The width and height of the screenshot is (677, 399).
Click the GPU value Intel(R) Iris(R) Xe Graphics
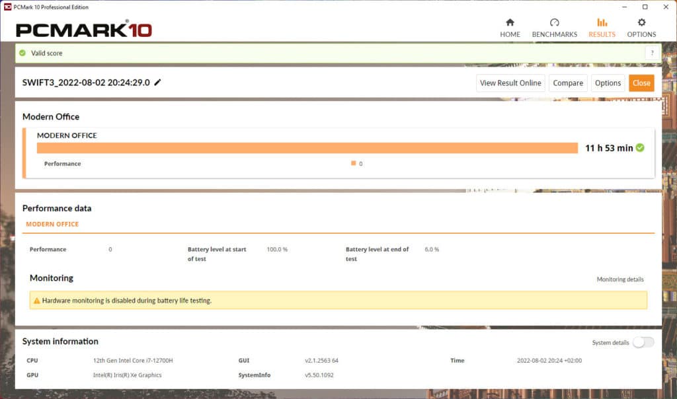[x=128, y=375]
